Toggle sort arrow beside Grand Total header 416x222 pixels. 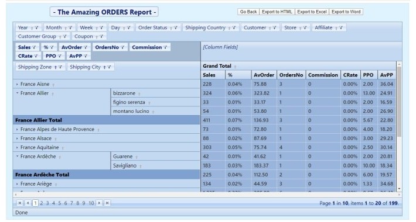click(x=235, y=67)
